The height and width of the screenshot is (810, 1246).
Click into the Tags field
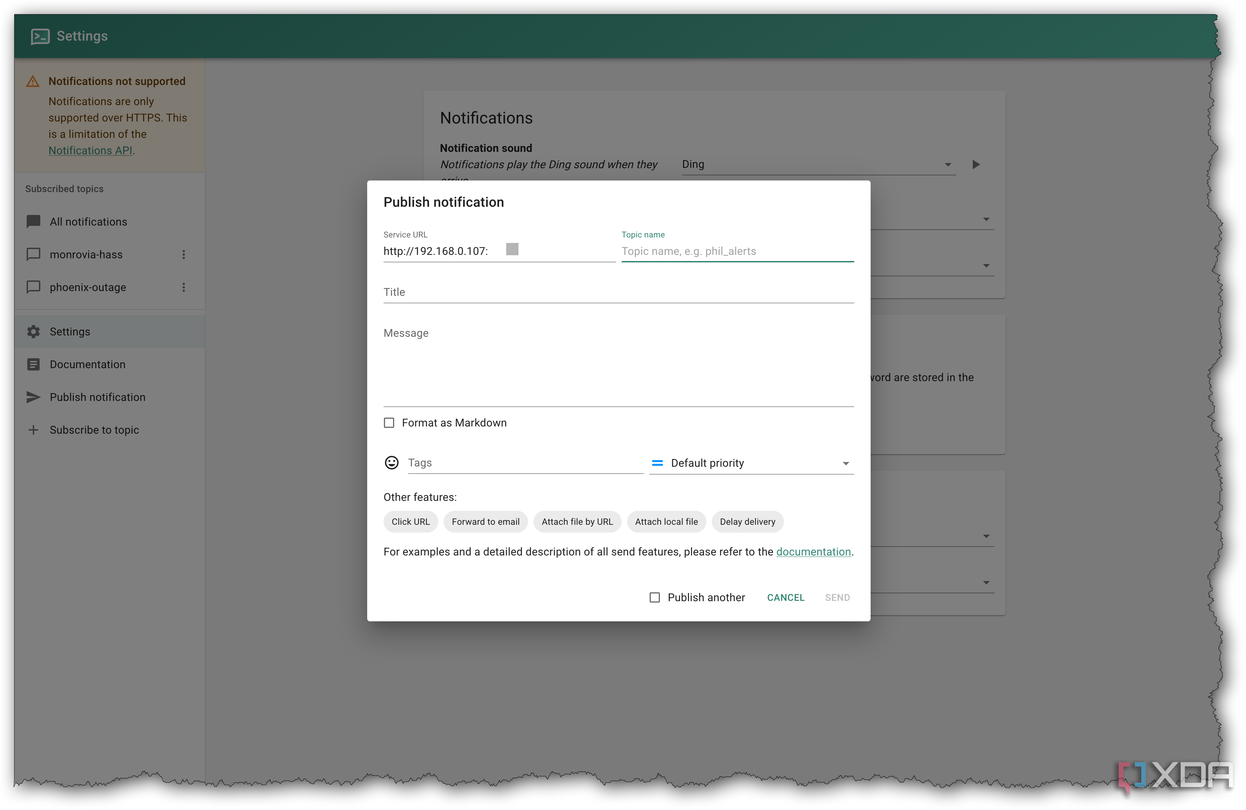526,463
